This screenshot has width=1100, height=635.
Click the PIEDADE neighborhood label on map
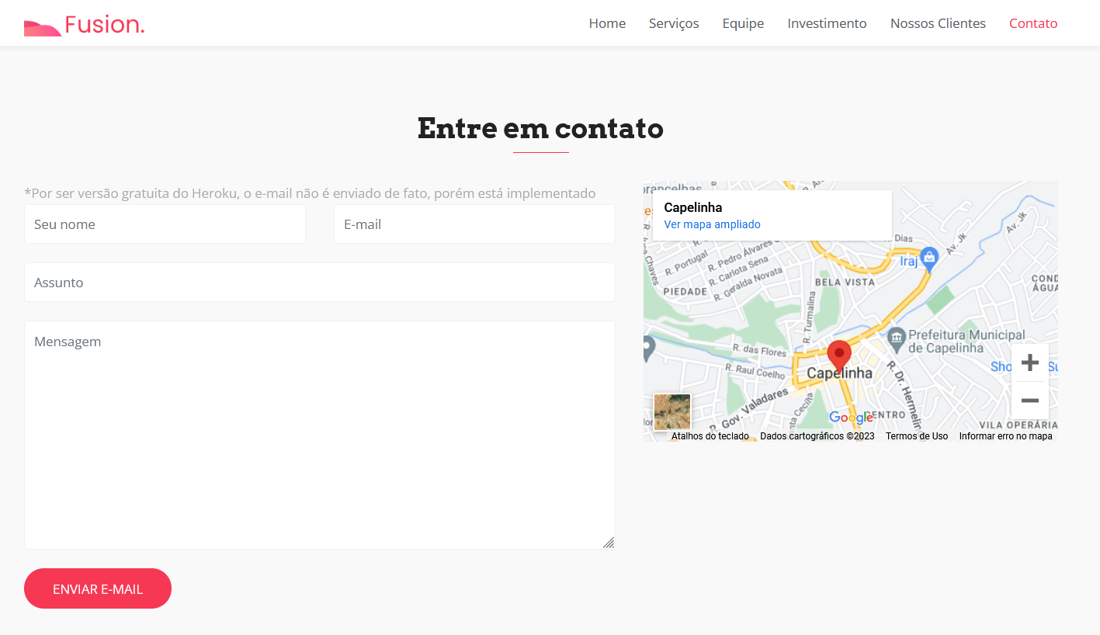[x=685, y=292]
